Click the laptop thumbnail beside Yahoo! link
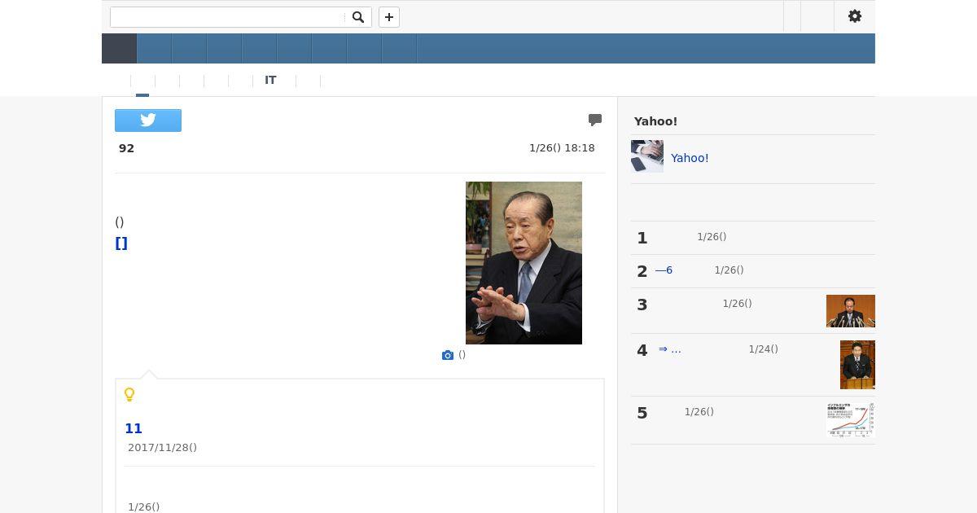This screenshot has width=977, height=513. pyautogui.click(x=647, y=156)
